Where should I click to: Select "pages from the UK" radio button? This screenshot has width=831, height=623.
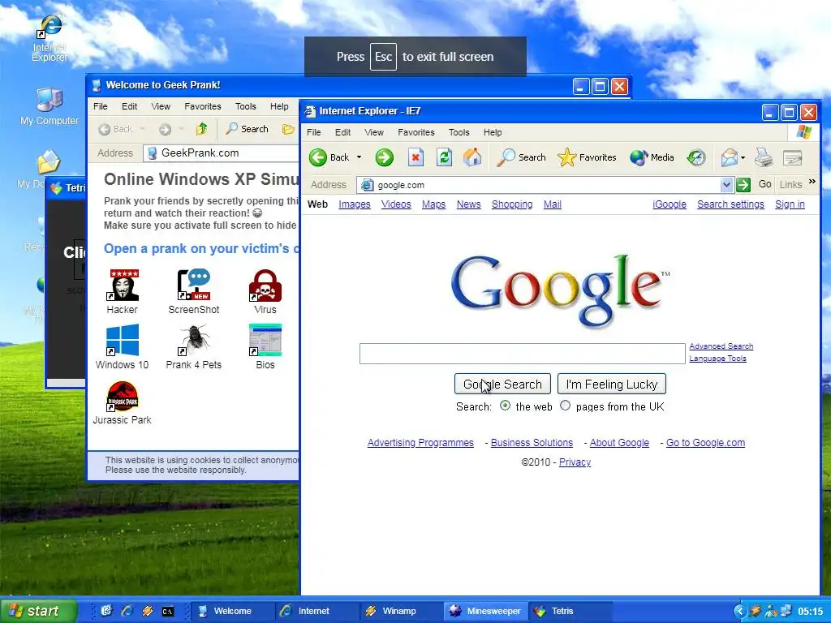point(566,406)
